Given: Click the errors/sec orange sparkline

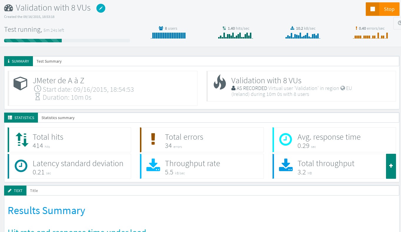Looking at the screenshot, I should (x=370, y=36).
